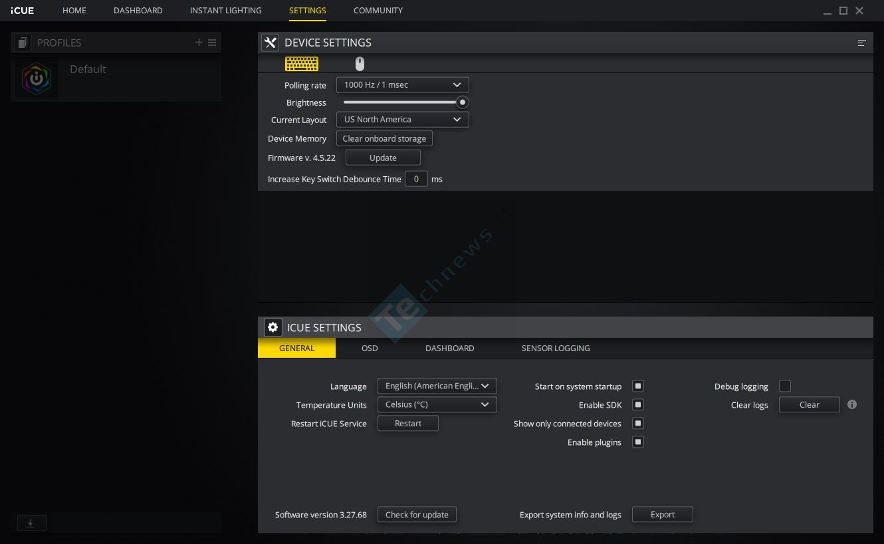Open the Polling rate dropdown
This screenshot has height=544, width=884.
pos(403,84)
